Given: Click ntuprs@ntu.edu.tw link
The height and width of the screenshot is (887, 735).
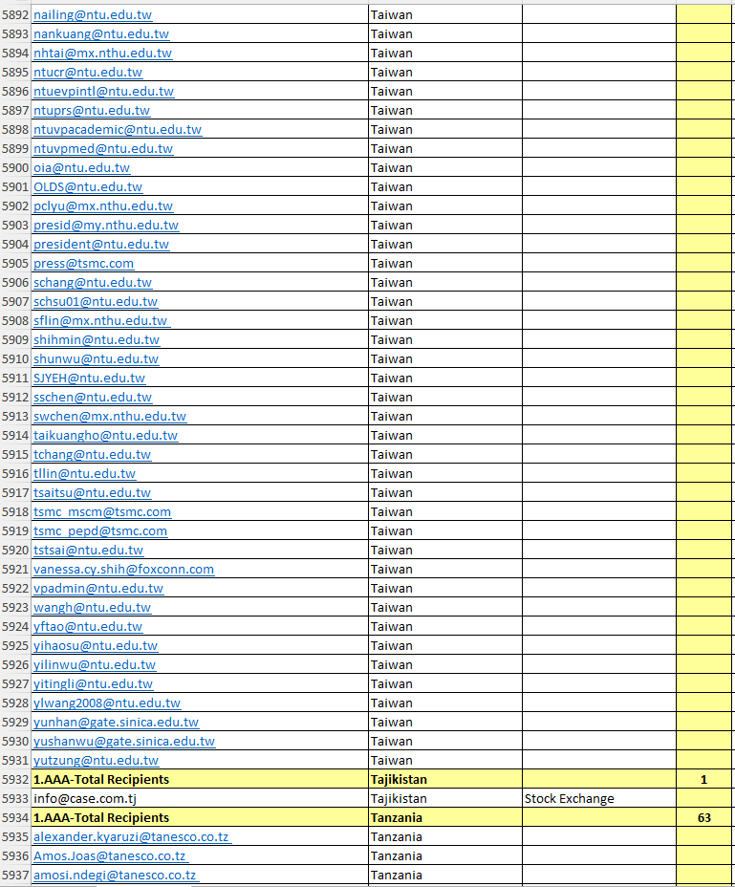Looking at the screenshot, I should click(92, 111).
